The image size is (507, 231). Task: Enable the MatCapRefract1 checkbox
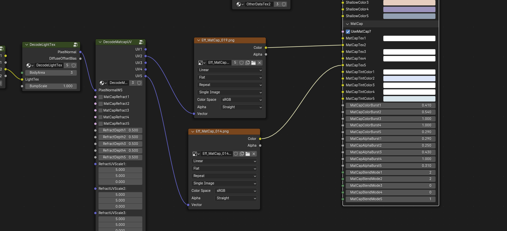[x=101, y=97]
